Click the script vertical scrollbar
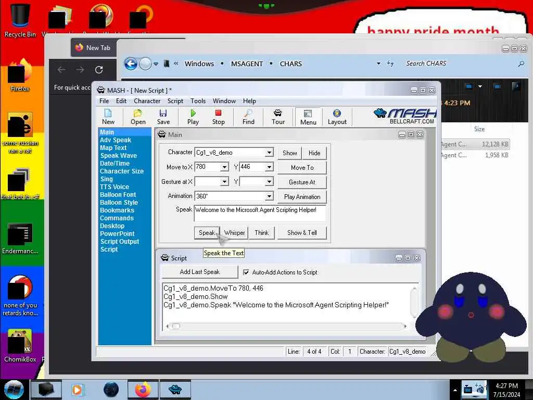 pos(414,303)
